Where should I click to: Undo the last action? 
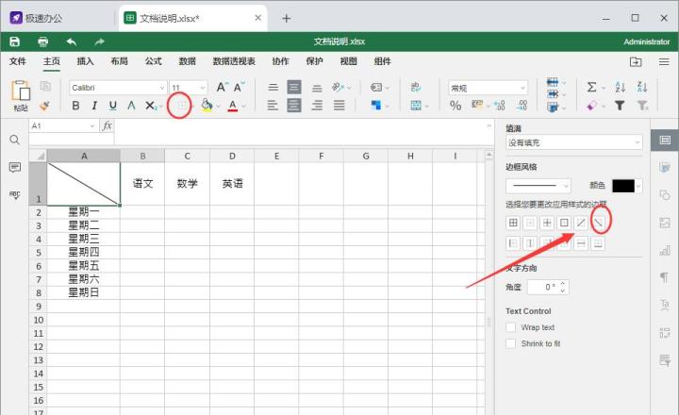click(x=72, y=41)
